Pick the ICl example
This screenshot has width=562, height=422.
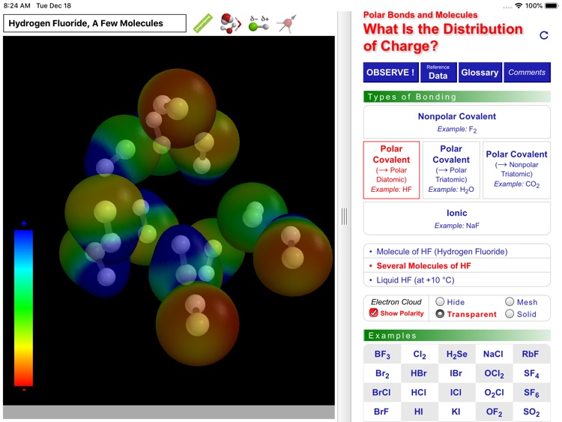(x=456, y=393)
